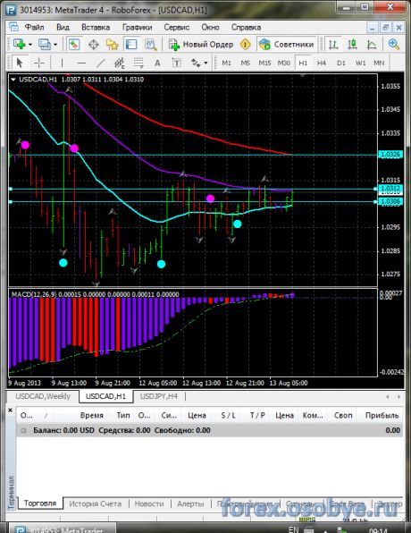The height and width of the screenshot is (533, 411).
Task: Select the M30 timeframe
Action: (x=284, y=63)
